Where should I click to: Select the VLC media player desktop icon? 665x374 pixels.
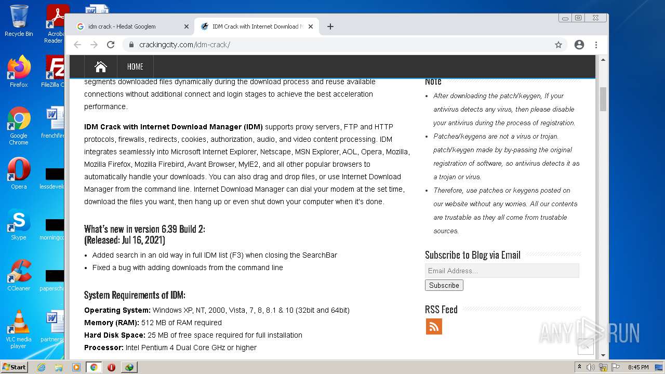click(19, 329)
